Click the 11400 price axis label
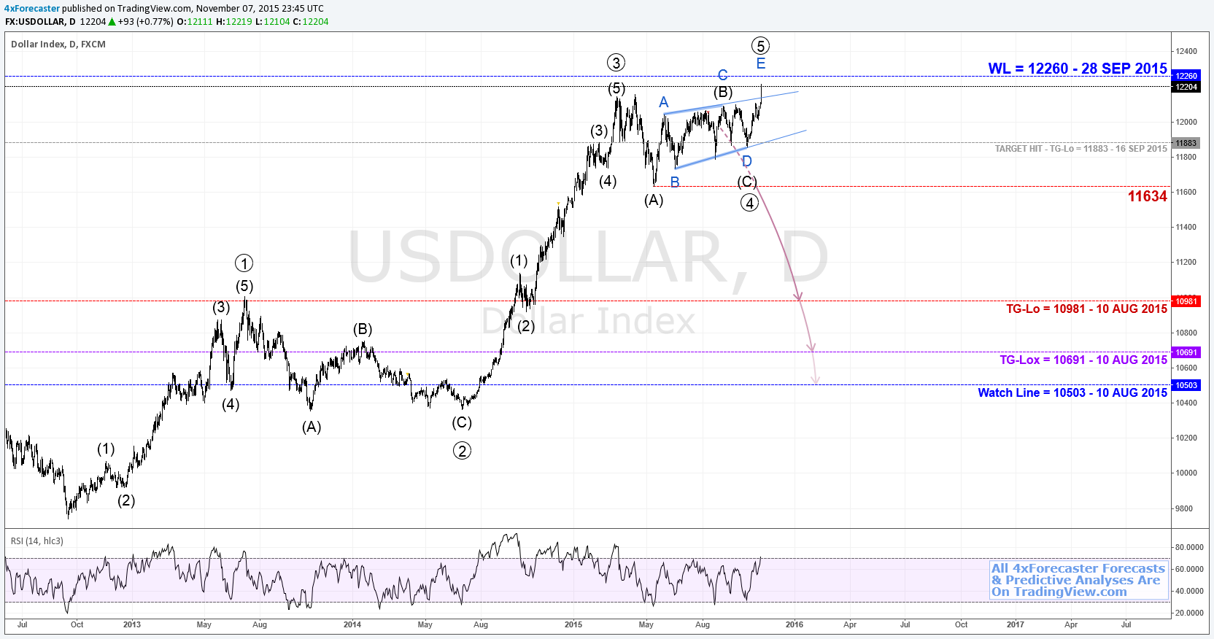 click(1186, 227)
